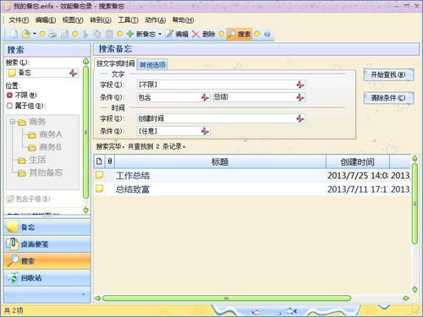Click the new document icon in toolbar
This screenshot has height=317, width=423.
(x=14, y=34)
